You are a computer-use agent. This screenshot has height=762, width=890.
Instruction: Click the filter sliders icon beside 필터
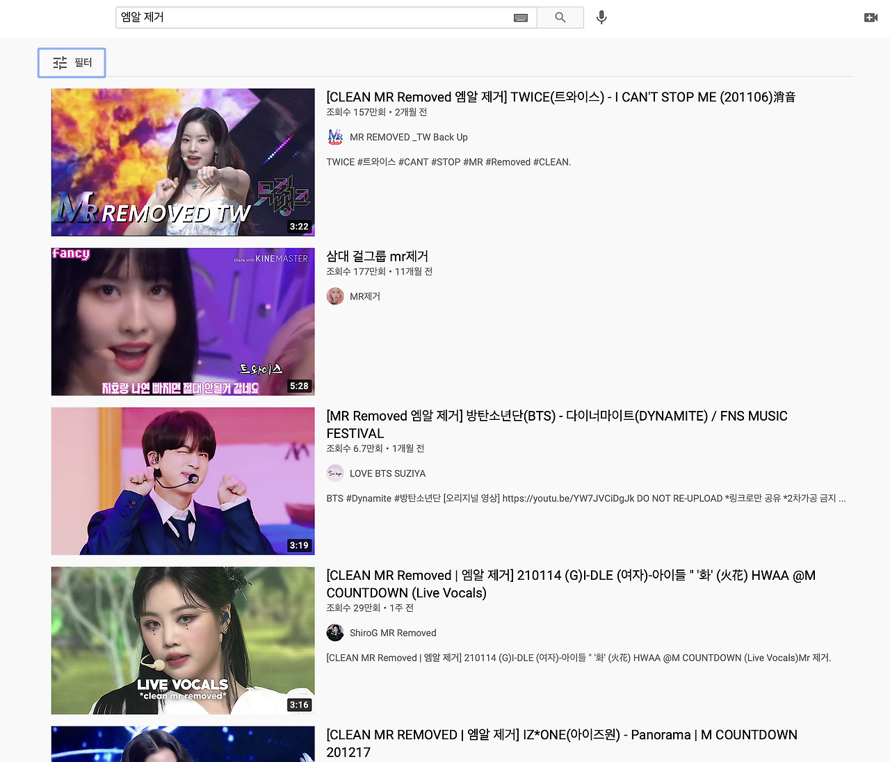click(x=59, y=63)
